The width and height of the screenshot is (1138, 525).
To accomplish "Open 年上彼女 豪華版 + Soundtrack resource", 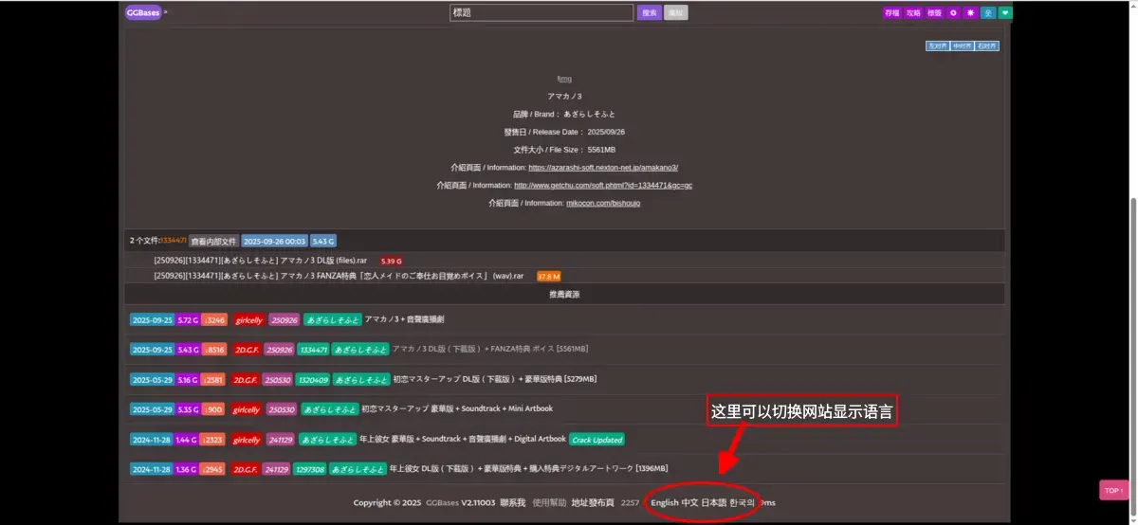I will (462, 439).
